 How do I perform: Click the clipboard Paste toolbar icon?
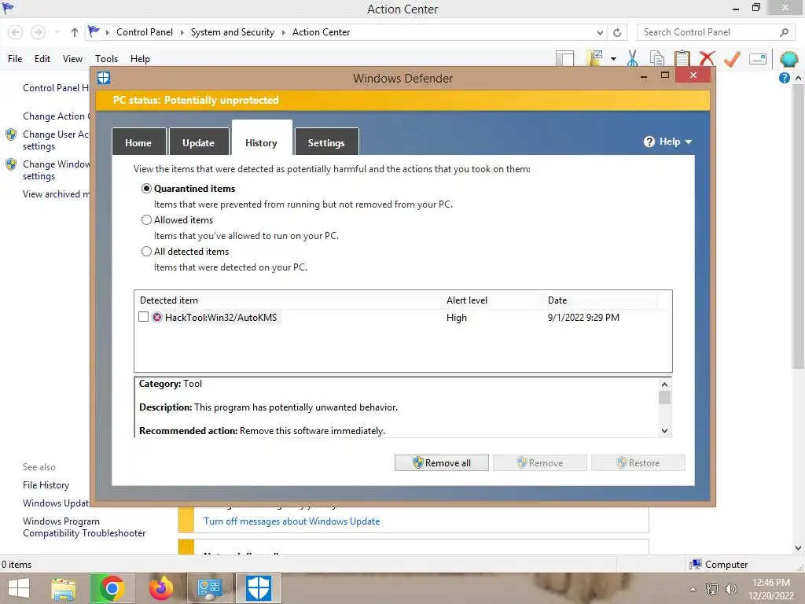[682, 58]
